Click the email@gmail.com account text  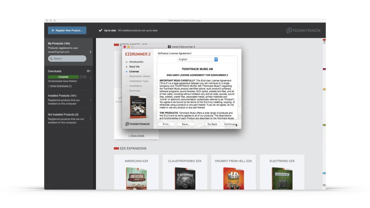(x=59, y=52)
